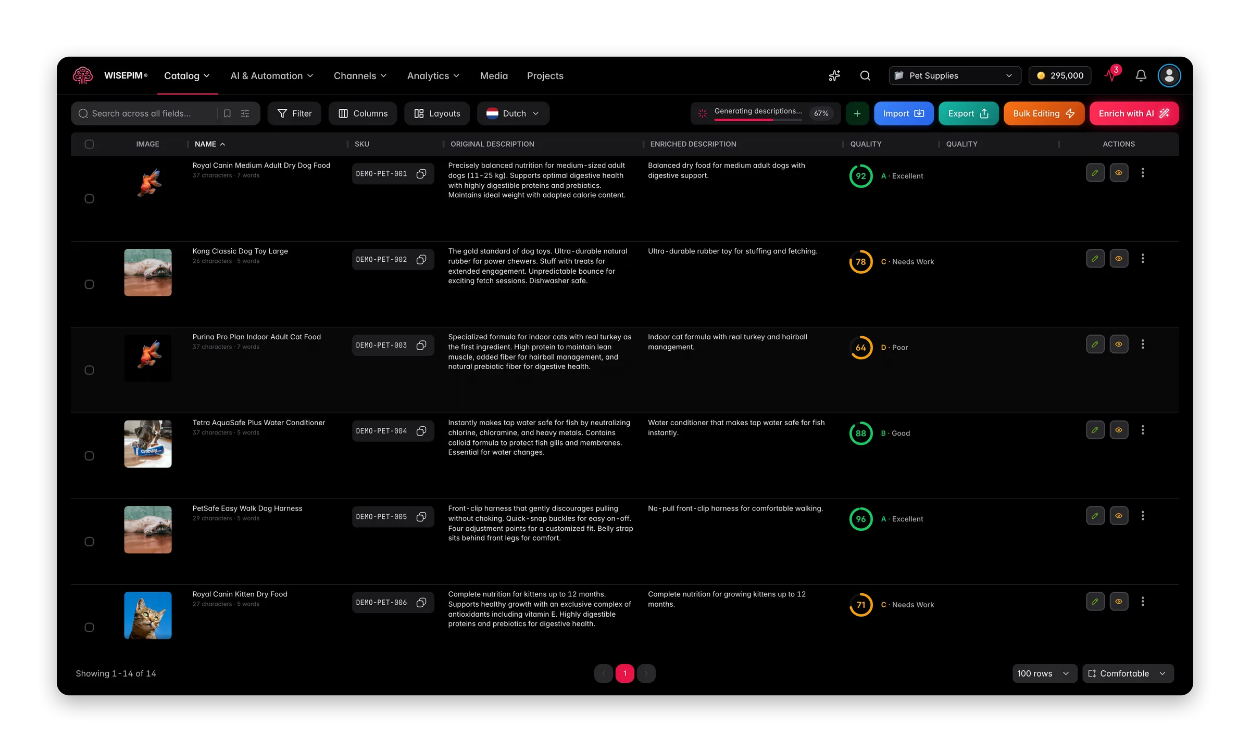Viewport: 1250px width, 752px height.
Task: Click the Import button
Action: tap(904, 113)
